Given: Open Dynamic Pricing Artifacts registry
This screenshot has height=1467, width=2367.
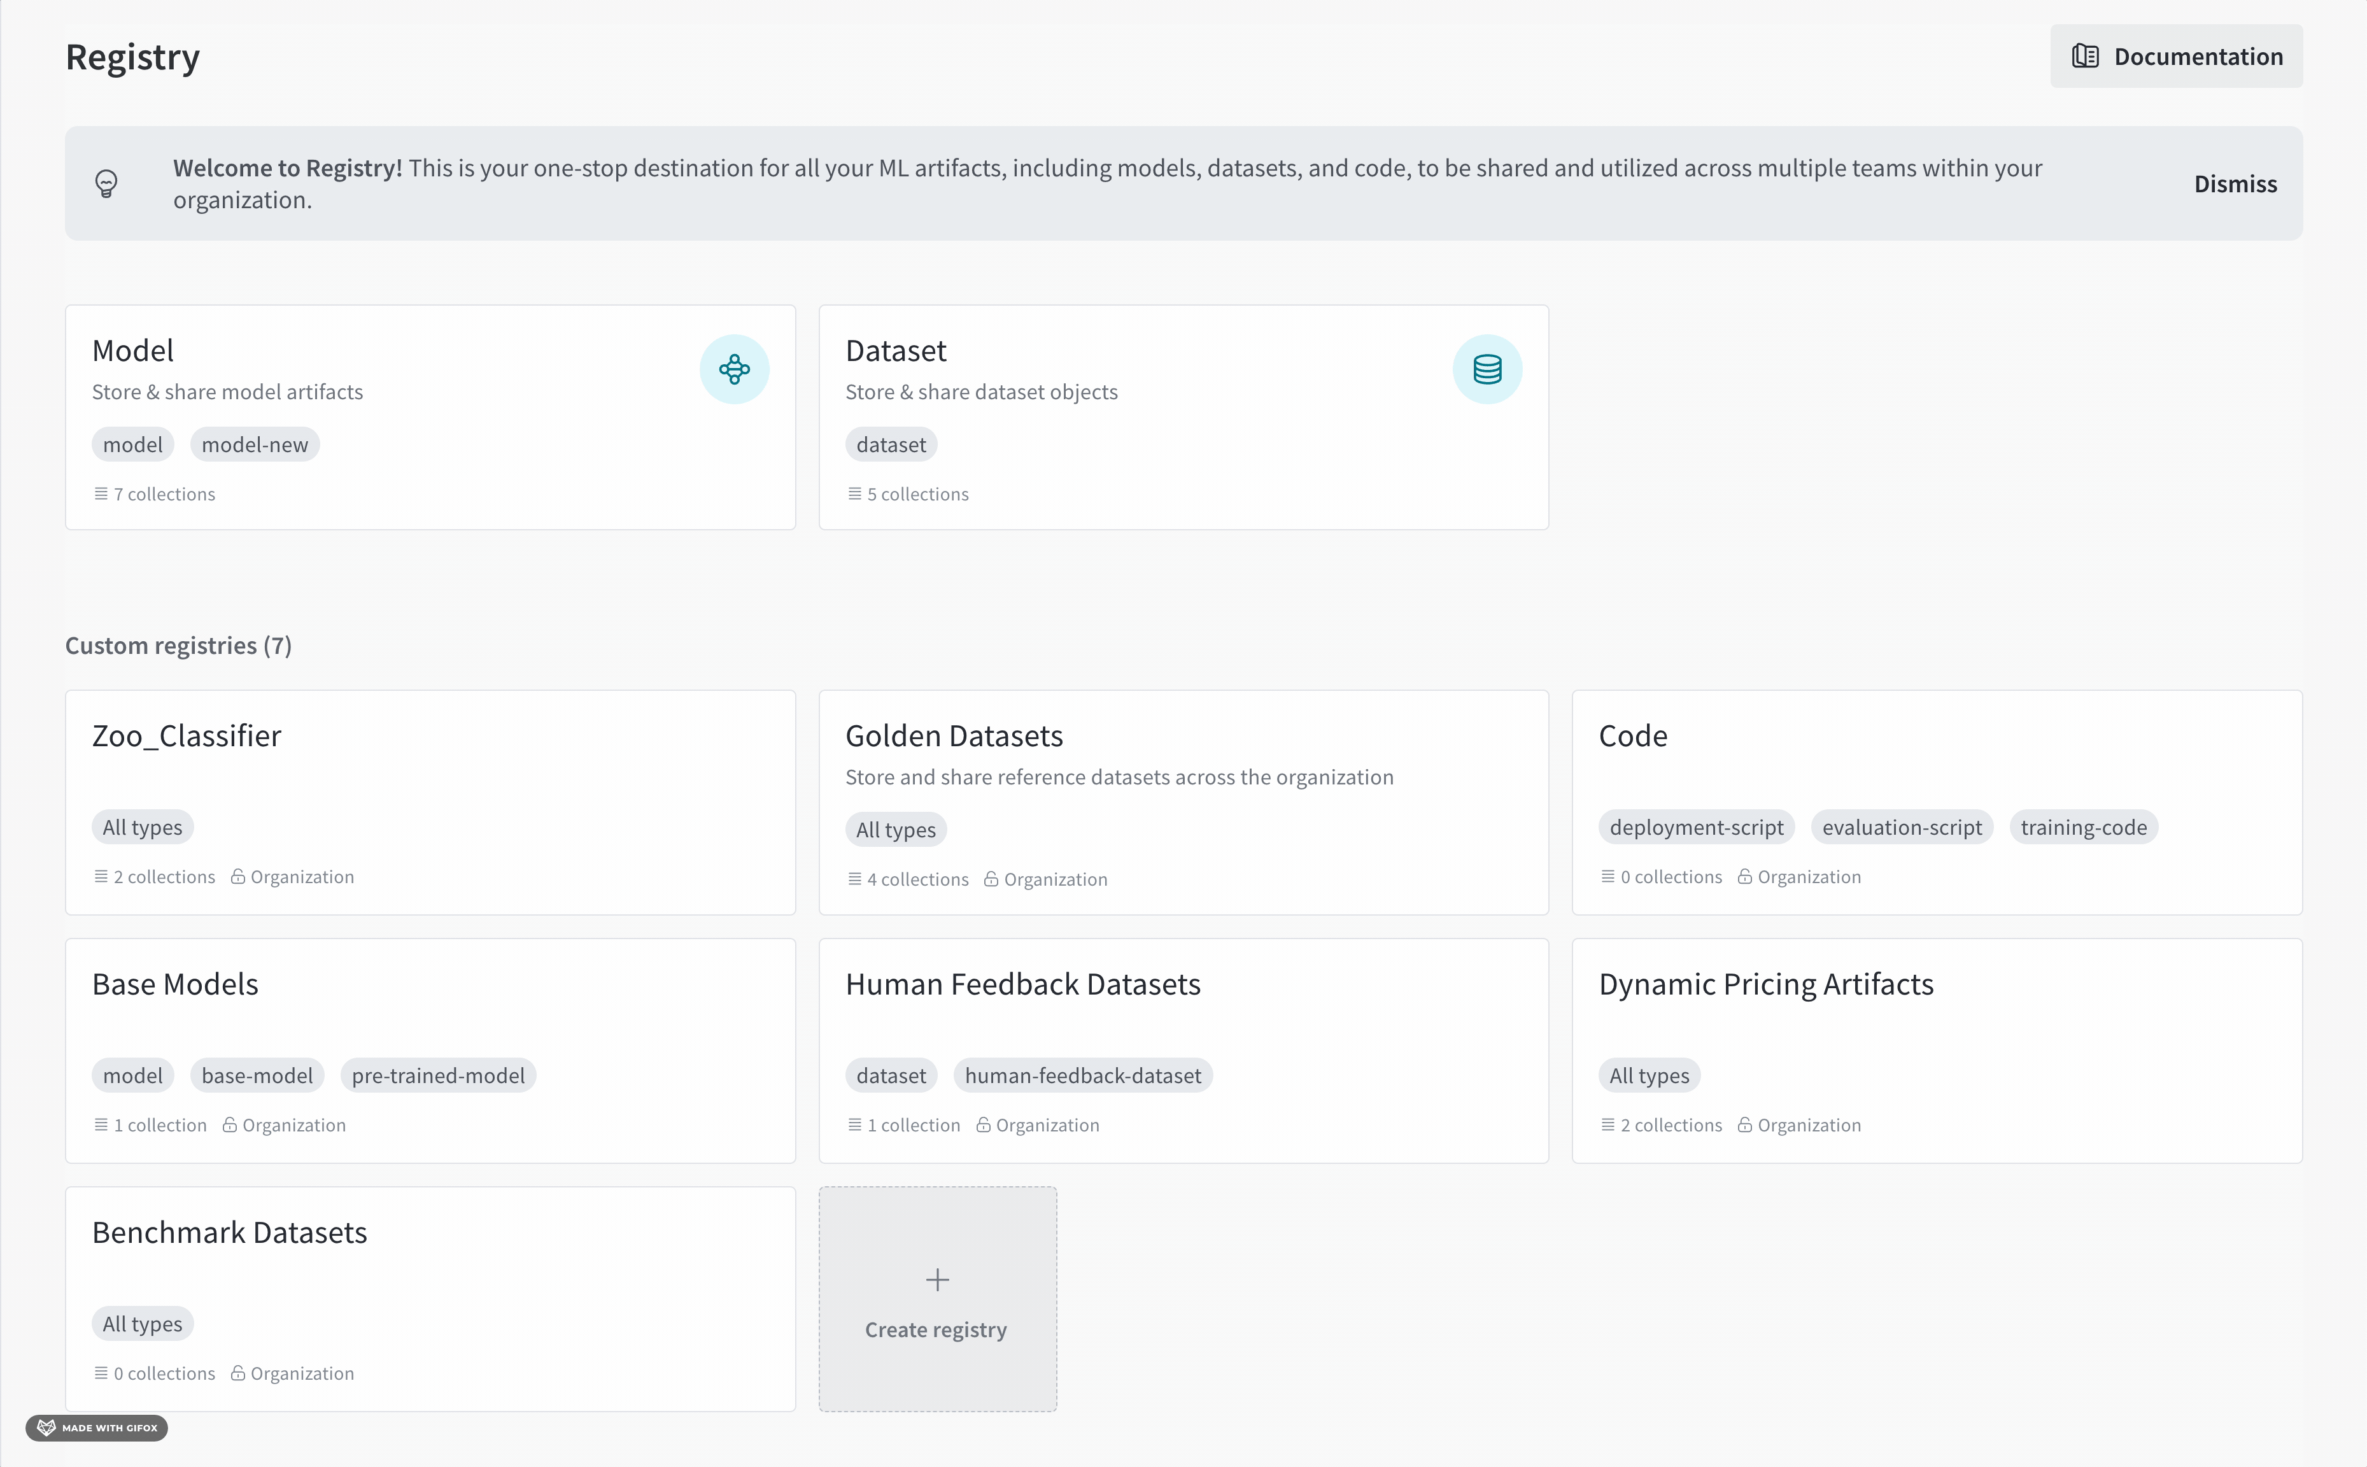Looking at the screenshot, I should click(x=1765, y=985).
